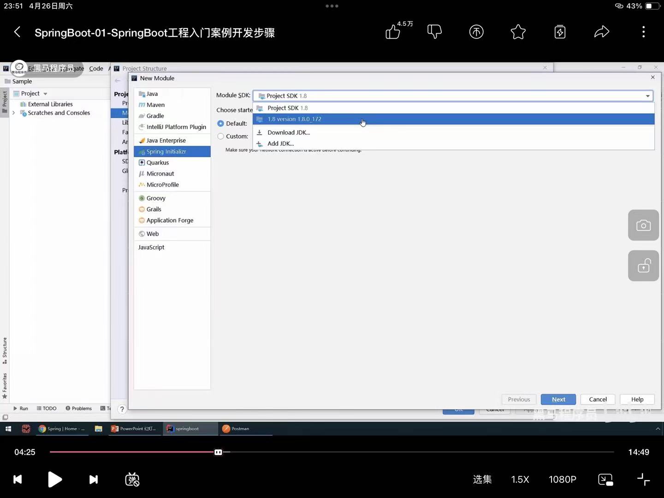Select Java Enterprise module type
The width and height of the screenshot is (664, 498).
coord(172,140)
